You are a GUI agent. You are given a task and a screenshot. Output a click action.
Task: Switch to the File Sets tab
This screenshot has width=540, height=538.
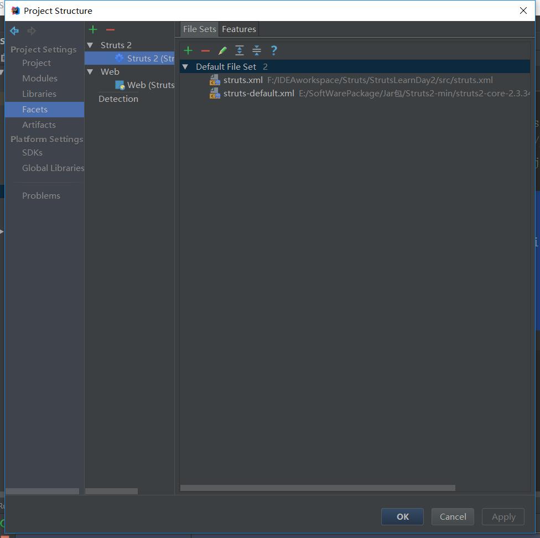(x=199, y=29)
